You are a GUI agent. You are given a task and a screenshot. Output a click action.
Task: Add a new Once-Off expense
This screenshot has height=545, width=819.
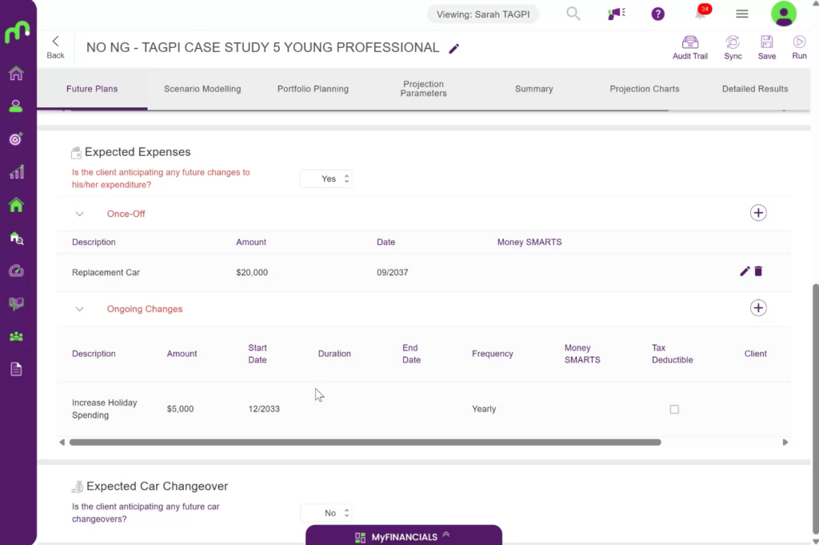click(x=758, y=213)
